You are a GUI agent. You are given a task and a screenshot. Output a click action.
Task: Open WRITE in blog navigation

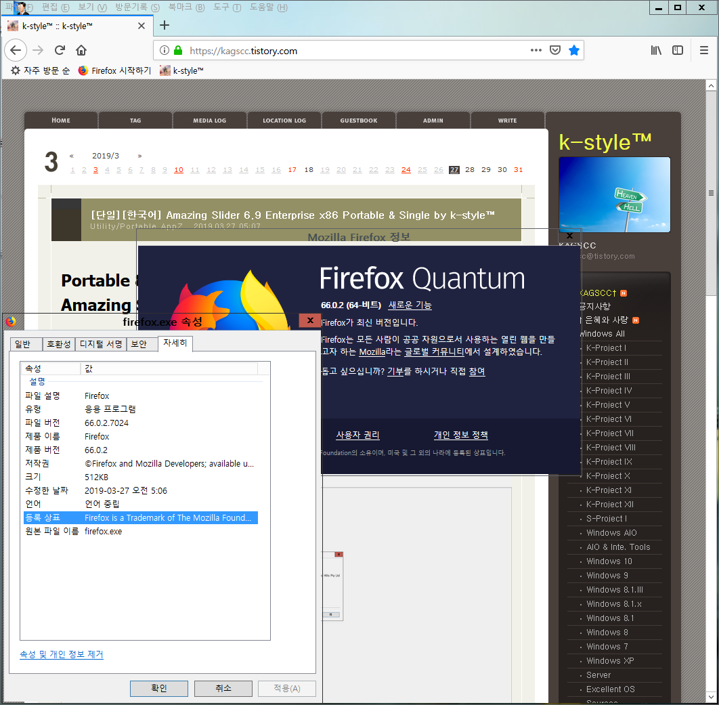pos(507,120)
